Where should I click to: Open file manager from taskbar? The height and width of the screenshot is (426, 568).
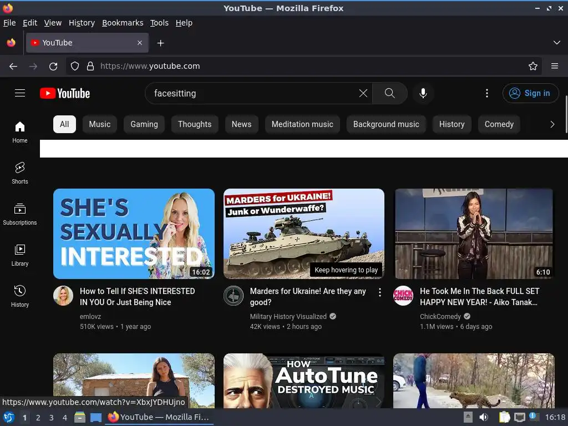coord(80,417)
